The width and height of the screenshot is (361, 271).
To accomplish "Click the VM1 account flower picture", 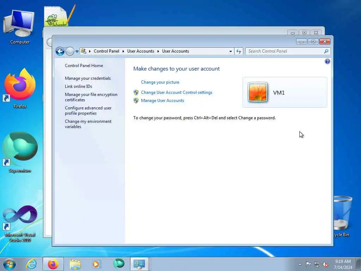I will 258,92.
